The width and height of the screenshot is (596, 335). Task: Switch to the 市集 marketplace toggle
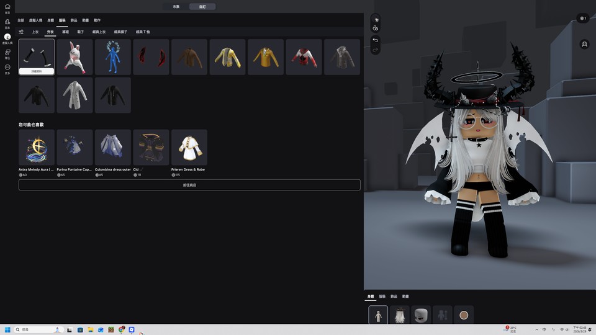(176, 6)
